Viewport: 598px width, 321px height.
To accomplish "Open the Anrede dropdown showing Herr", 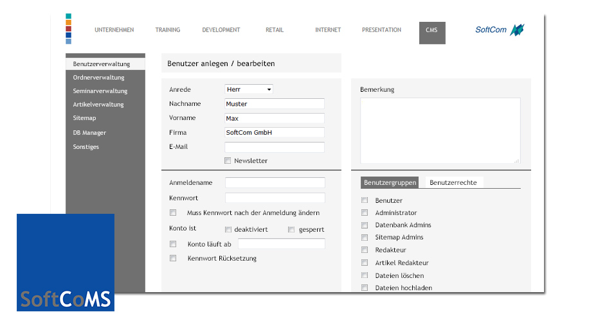I will pyautogui.click(x=249, y=89).
